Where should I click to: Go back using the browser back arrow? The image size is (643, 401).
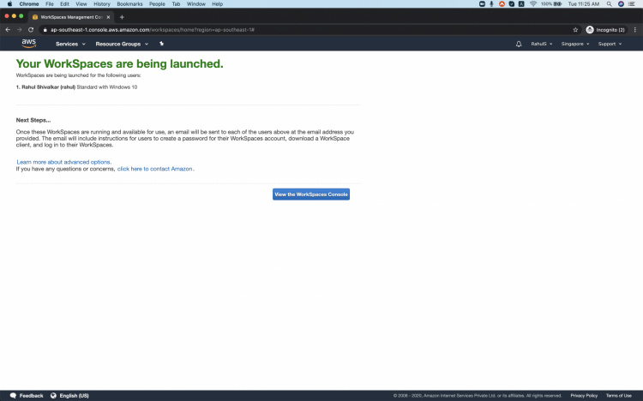[9, 29]
